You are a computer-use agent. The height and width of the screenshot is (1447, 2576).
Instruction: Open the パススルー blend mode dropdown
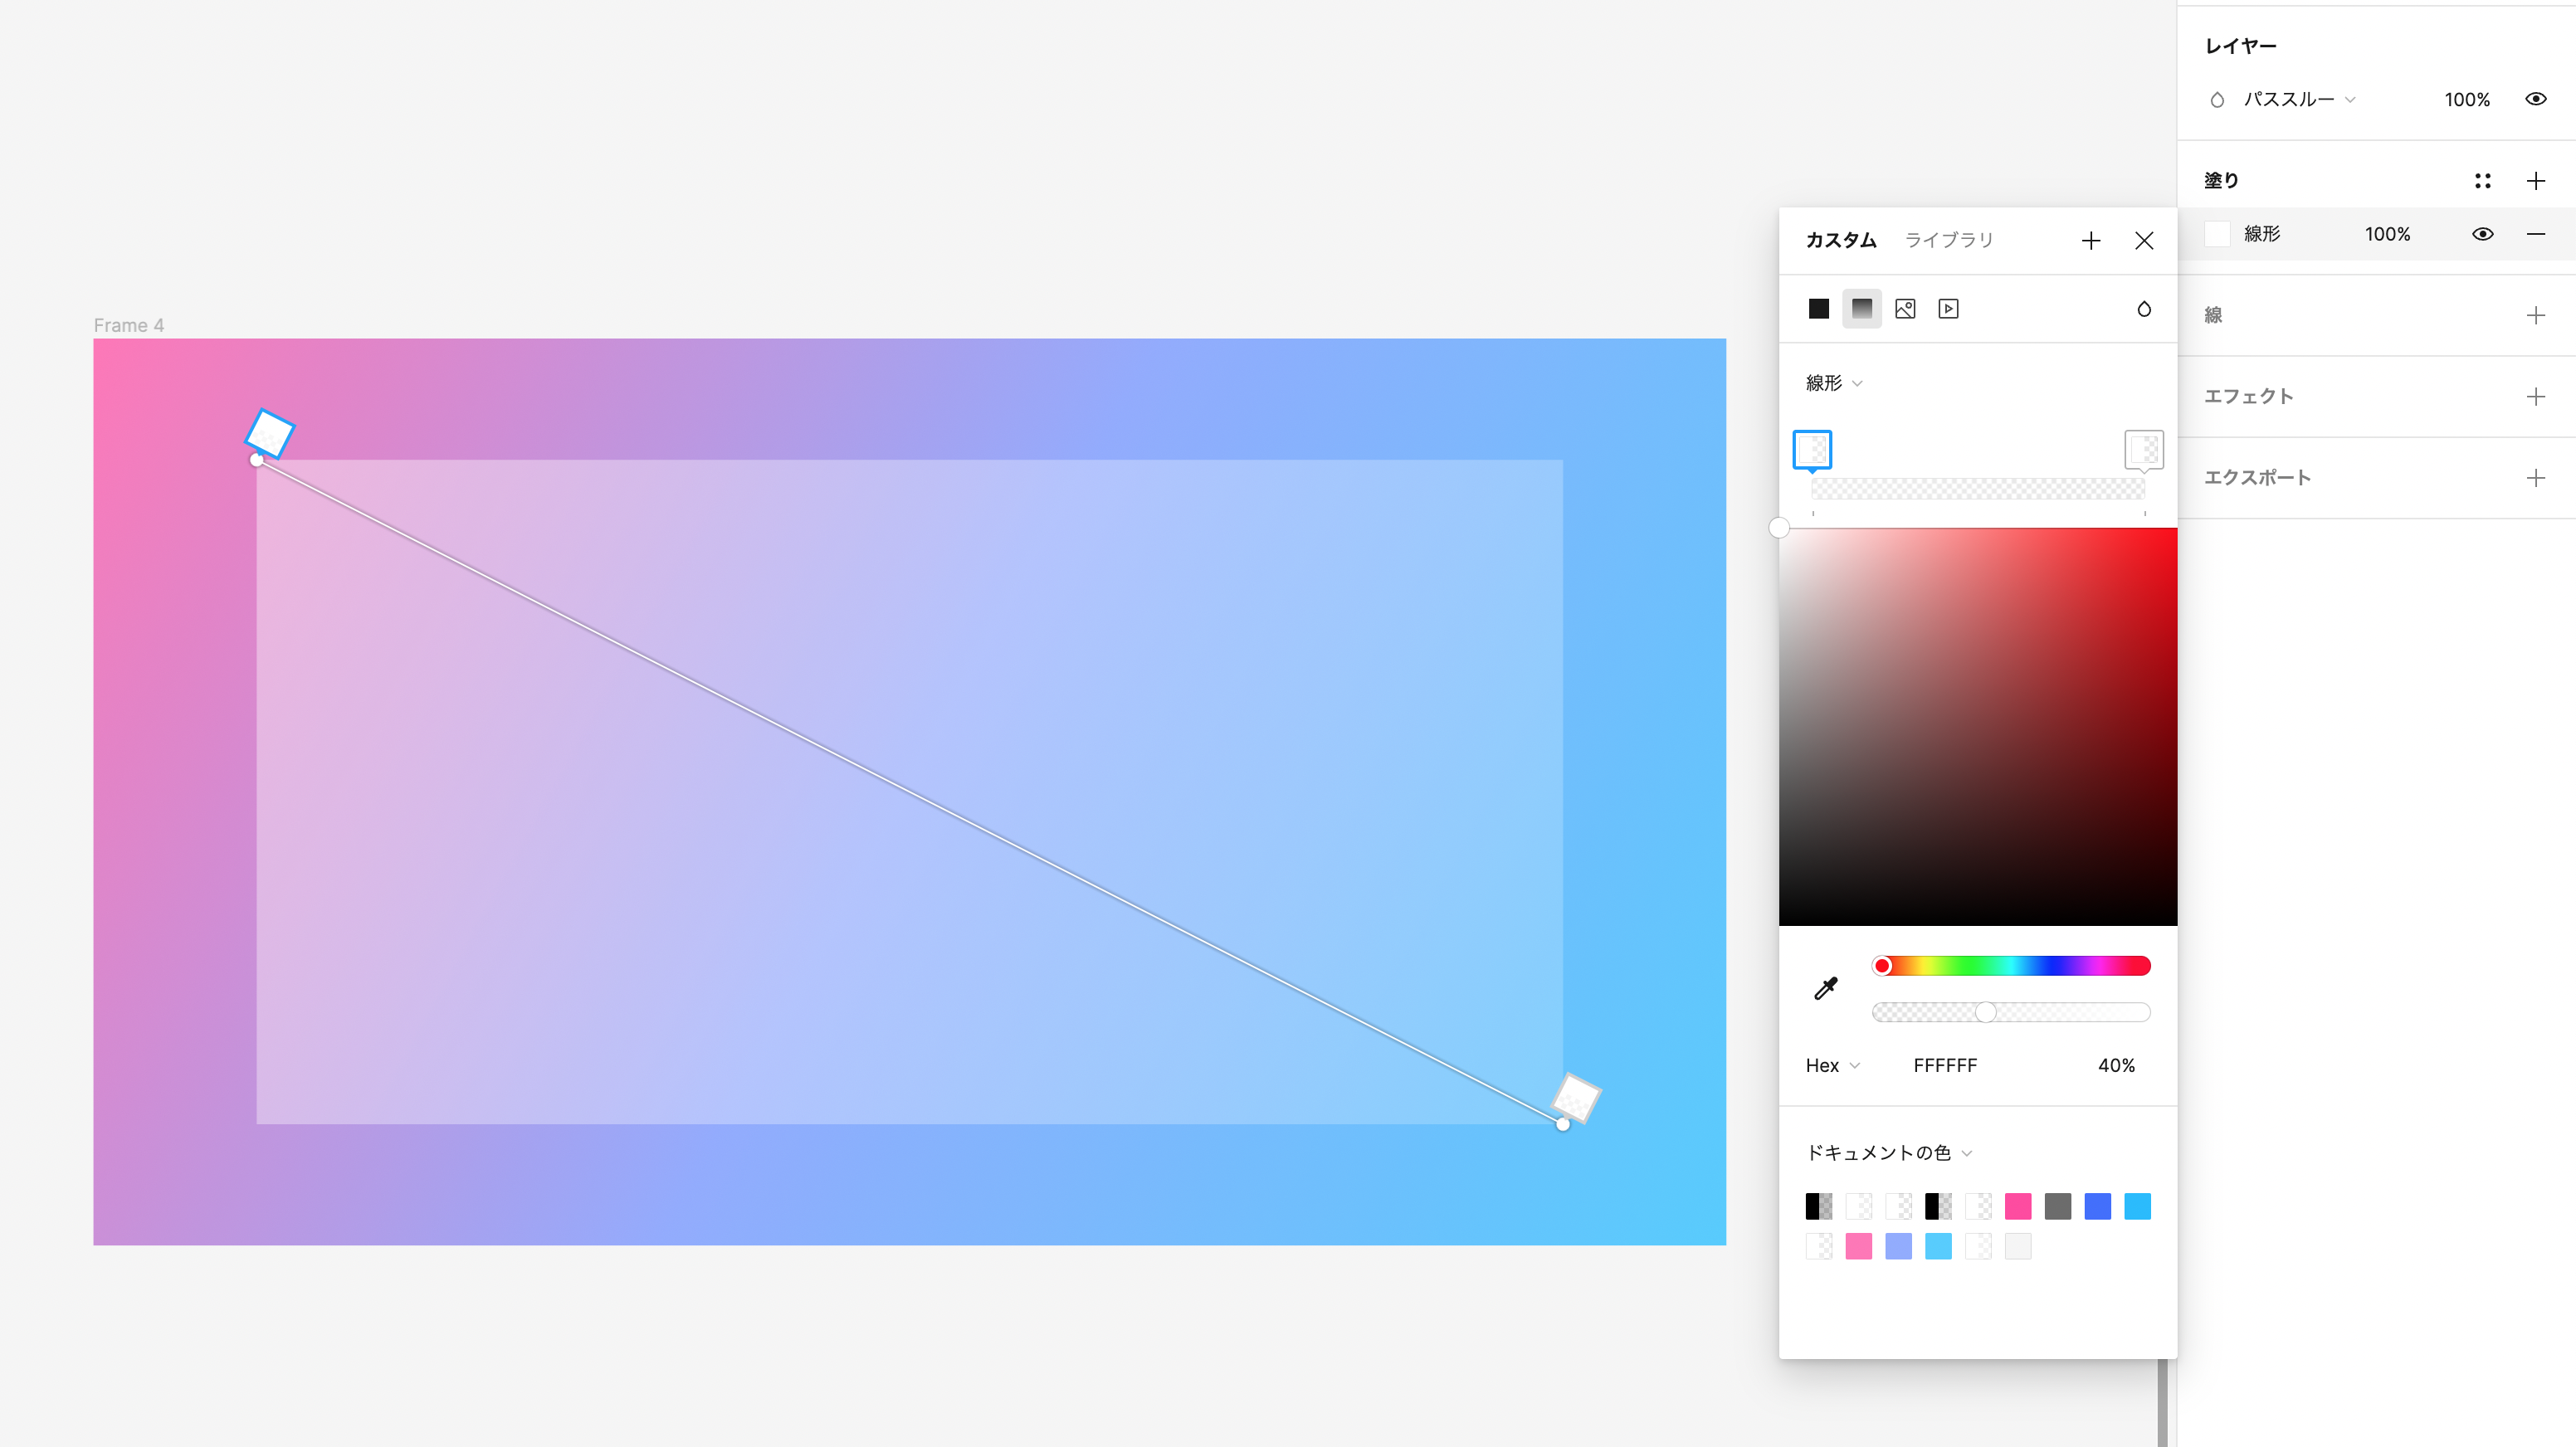[x=2299, y=100]
